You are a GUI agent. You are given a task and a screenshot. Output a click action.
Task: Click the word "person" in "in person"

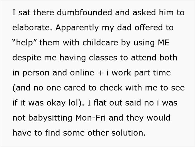click(36, 73)
